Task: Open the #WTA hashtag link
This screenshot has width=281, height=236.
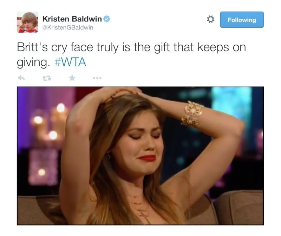Action: pos(70,62)
